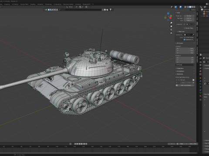Switch perspective/orthographic view icon
This screenshot has height=156, width=209.
coord(171,33)
